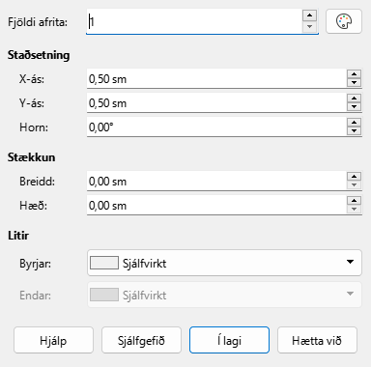Click into the Fjöldi afrita field

194,21
